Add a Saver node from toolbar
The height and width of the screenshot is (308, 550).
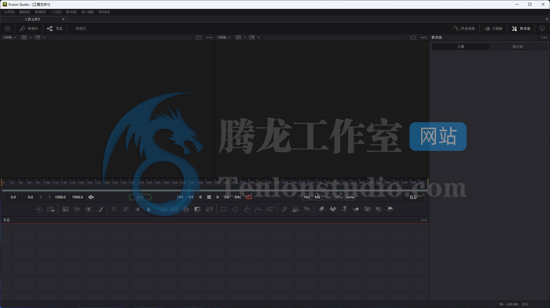(51, 209)
